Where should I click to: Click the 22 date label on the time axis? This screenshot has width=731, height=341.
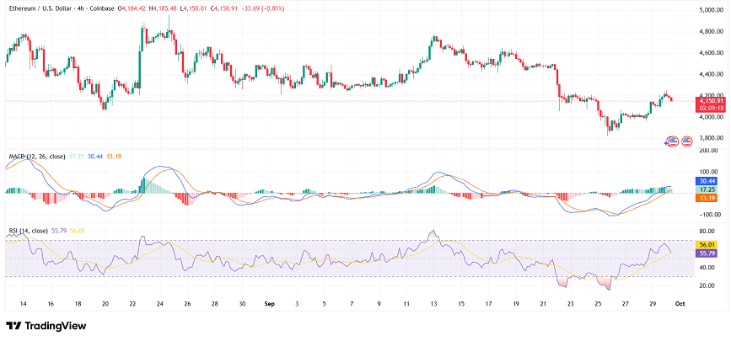point(132,301)
